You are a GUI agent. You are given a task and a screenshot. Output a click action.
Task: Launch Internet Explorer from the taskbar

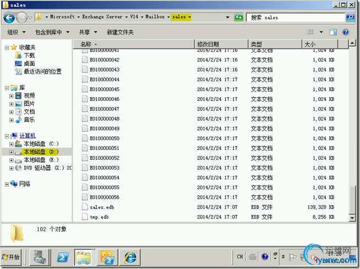(x=130, y=257)
